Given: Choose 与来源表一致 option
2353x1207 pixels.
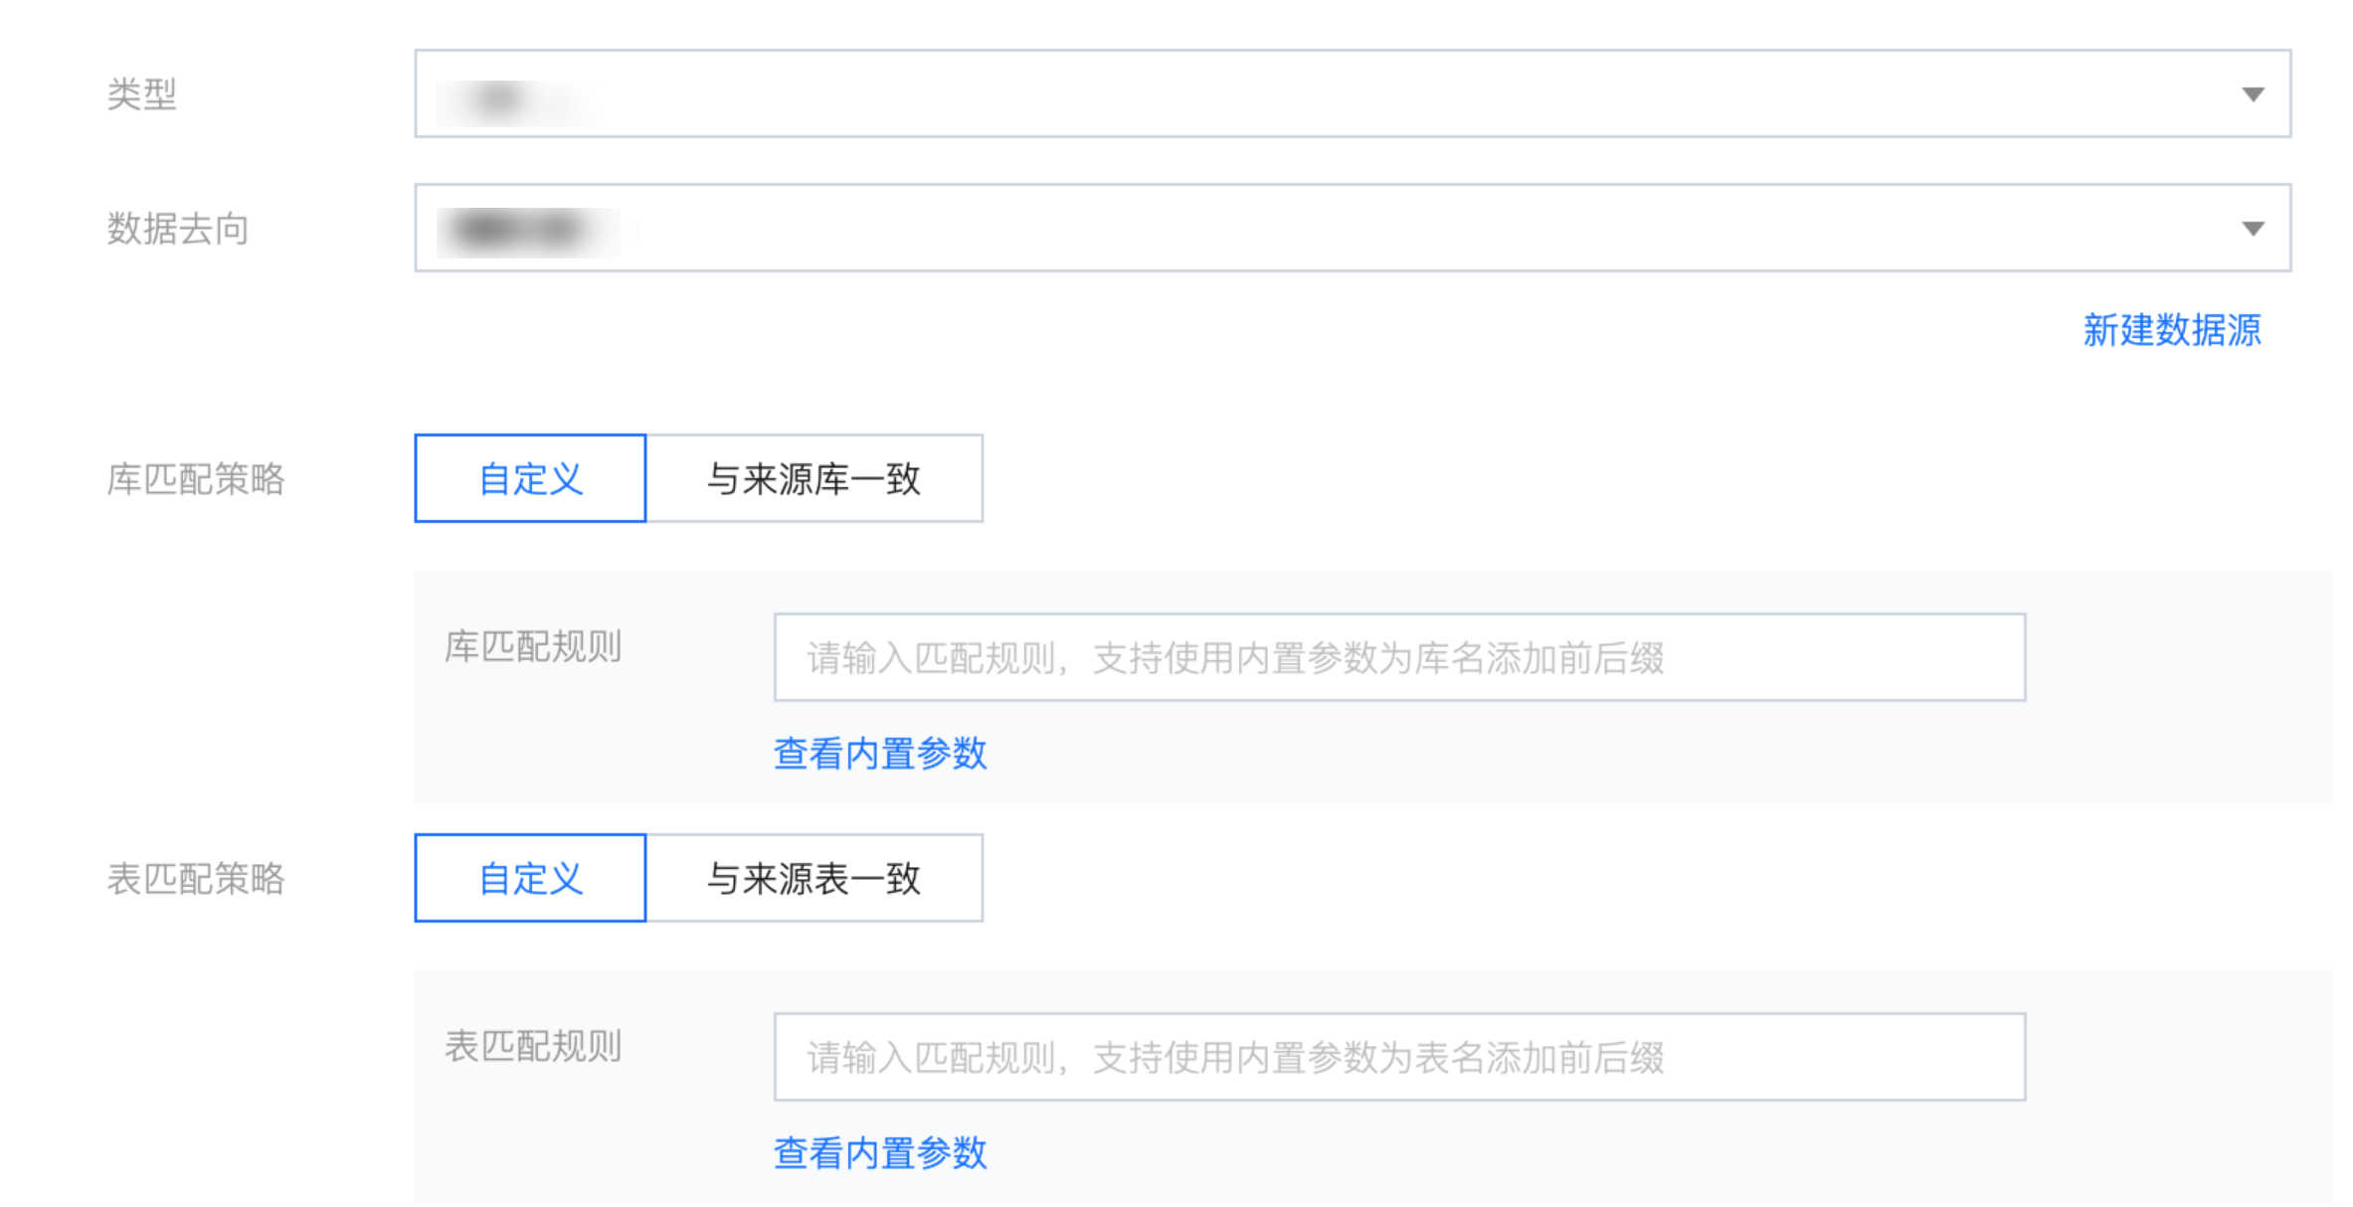Looking at the screenshot, I should point(814,878).
